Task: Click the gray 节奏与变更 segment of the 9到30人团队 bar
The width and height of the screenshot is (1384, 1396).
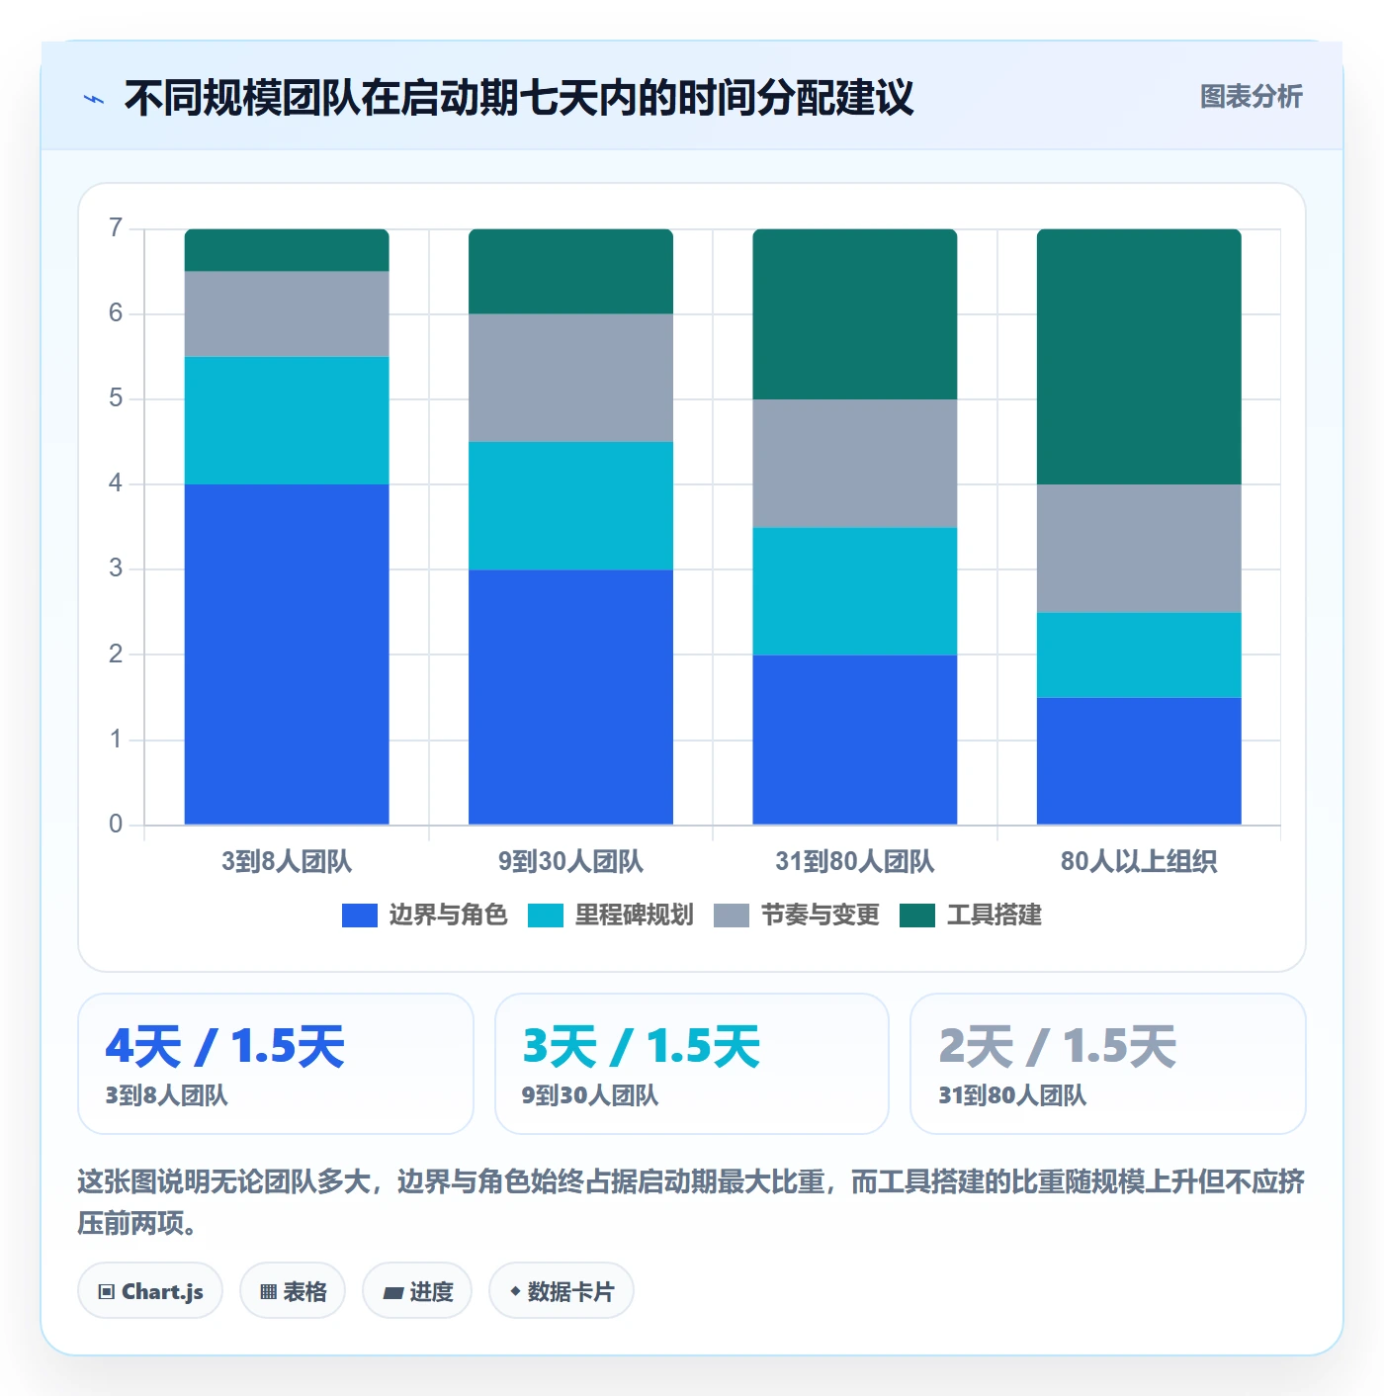Action: click(x=571, y=378)
